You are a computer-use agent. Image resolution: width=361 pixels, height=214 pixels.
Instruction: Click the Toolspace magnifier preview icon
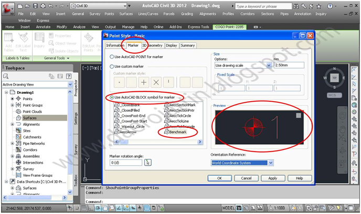pyautogui.click(x=6, y=76)
